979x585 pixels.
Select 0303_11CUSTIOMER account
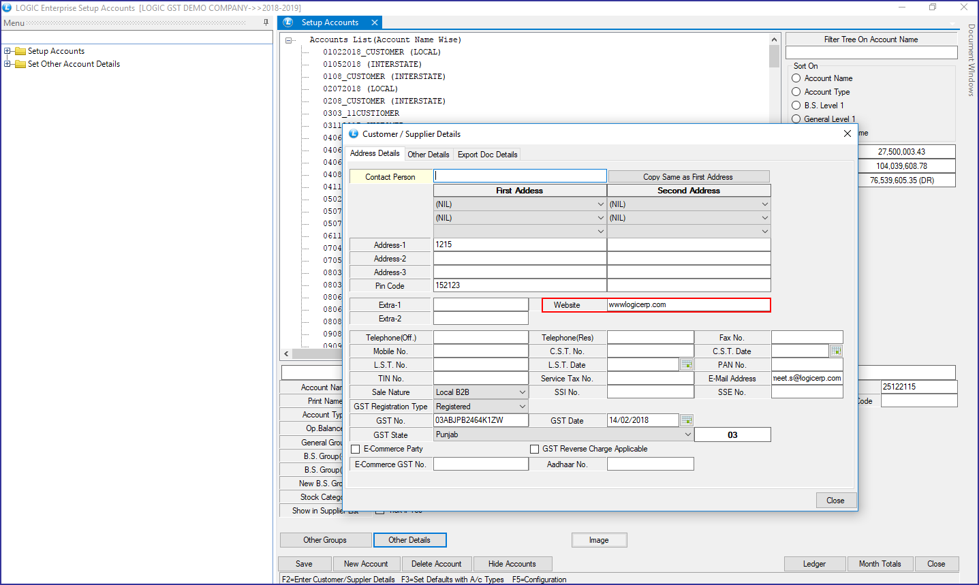point(361,114)
